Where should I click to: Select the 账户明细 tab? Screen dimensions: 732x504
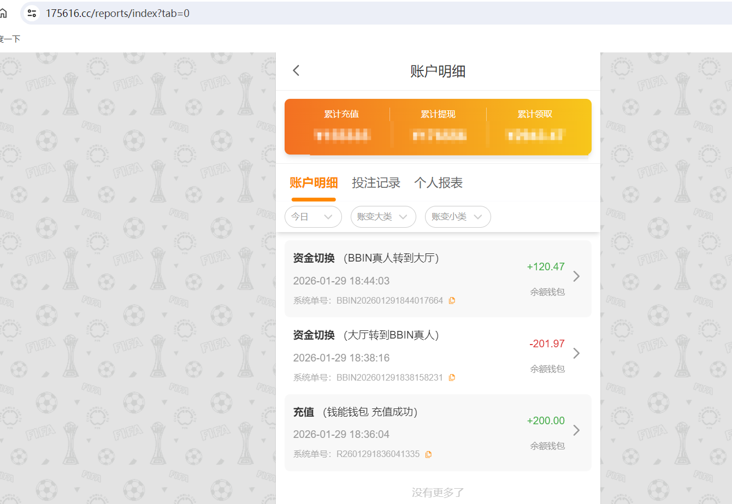[314, 183]
